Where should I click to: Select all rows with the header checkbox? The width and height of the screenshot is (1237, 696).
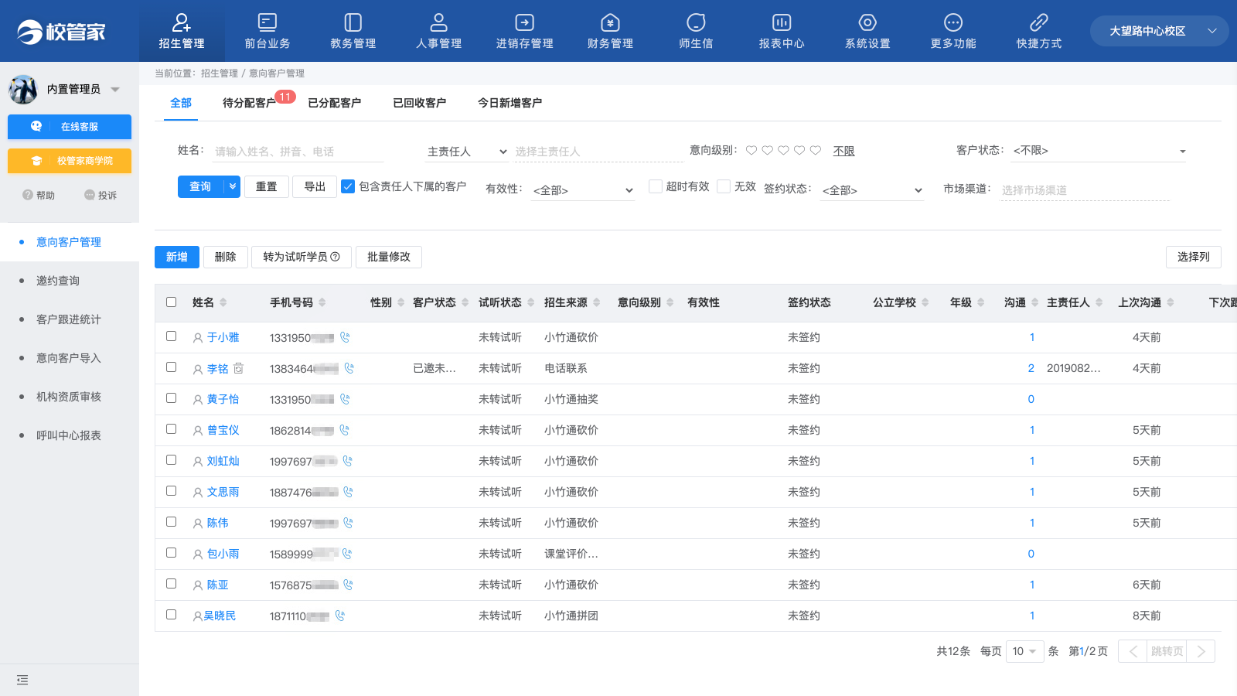point(172,302)
